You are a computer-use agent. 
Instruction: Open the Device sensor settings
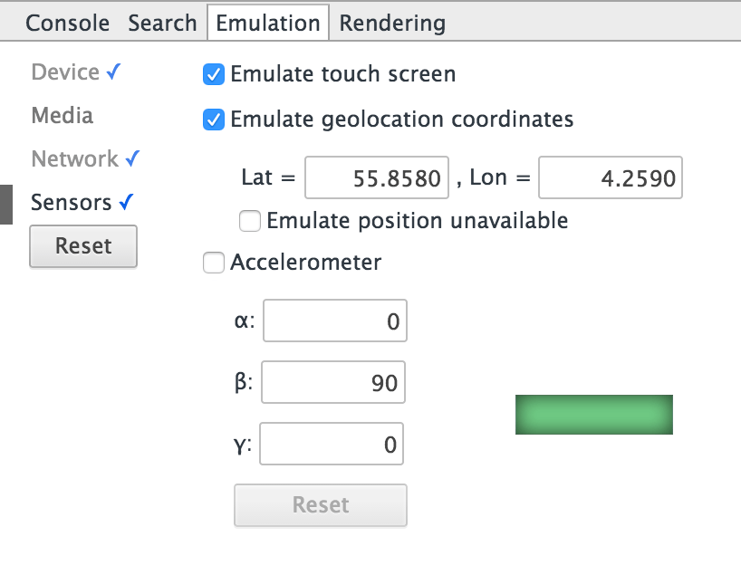(63, 72)
